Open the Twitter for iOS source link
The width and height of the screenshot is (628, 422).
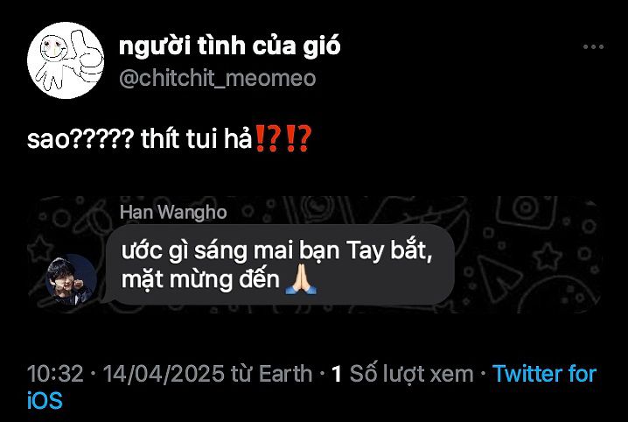[x=312, y=387]
